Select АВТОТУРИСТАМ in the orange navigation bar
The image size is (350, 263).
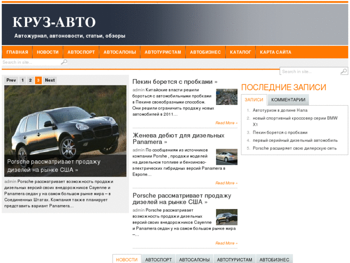pyautogui.click(x=163, y=52)
